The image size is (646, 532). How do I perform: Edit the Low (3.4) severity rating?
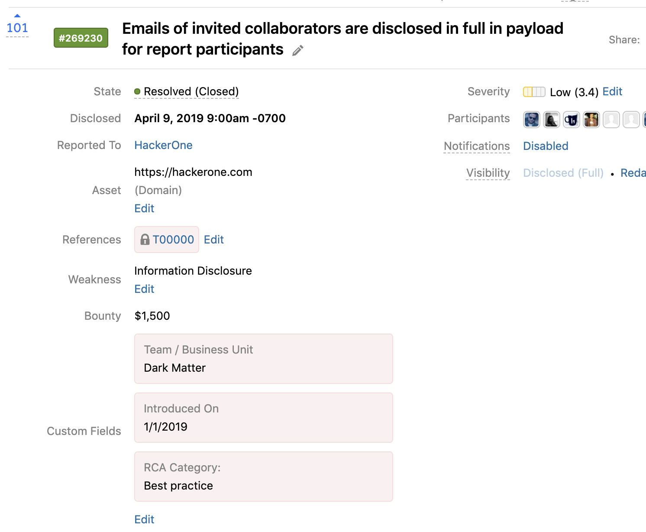(612, 91)
